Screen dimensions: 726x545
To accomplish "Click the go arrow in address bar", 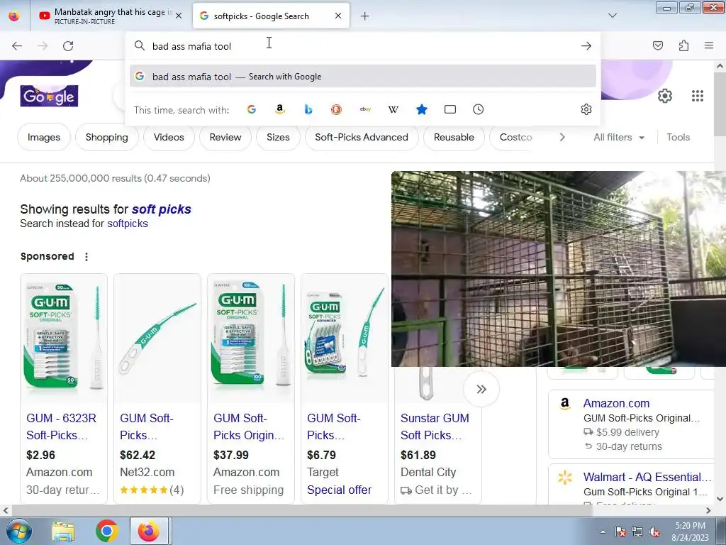I will [586, 46].
